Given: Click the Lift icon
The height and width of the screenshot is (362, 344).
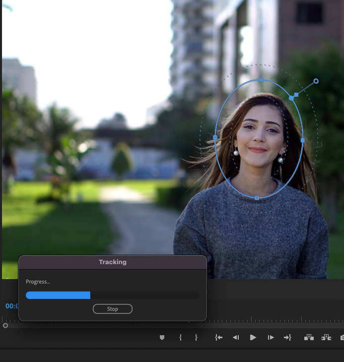Looking at the screenshot, I should pos(309,338).
